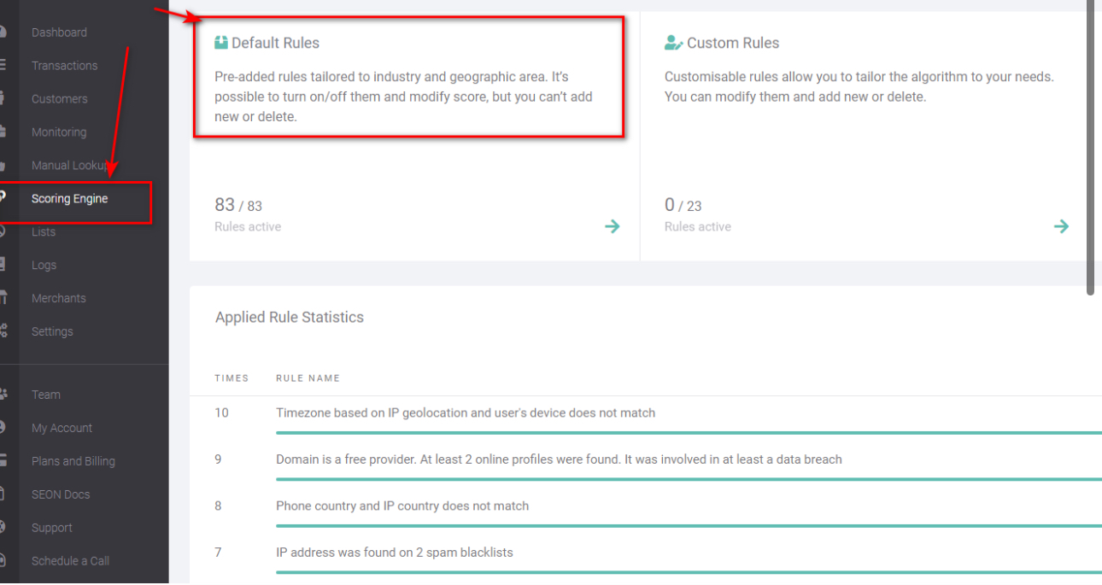Select Monitoring in the sidebar
This screenshot has width=1102, height=585.
[x=59, y=132]
